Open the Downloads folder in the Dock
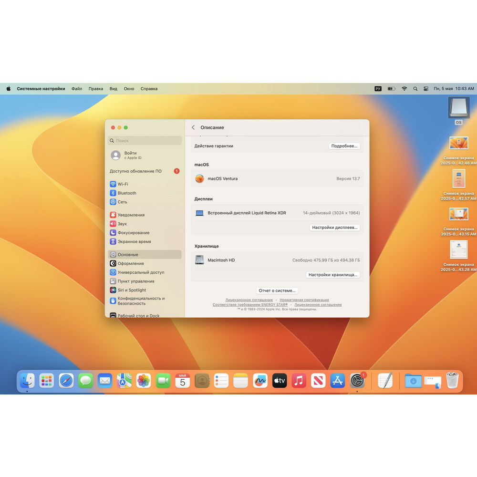The image size is (477, 477). (x=413, y=381)
